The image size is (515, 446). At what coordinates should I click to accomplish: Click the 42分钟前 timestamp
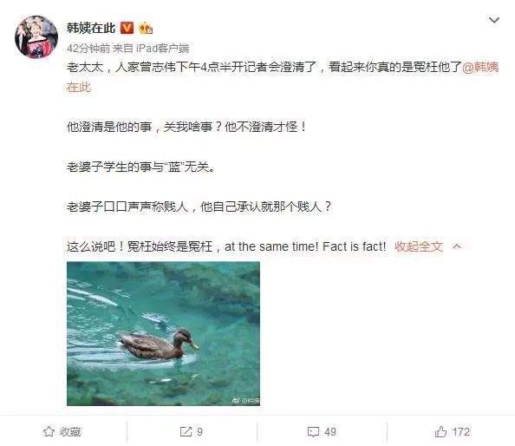click(x=88, y=49)
